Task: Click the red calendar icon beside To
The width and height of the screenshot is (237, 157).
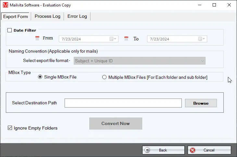Action: [126, 38]
